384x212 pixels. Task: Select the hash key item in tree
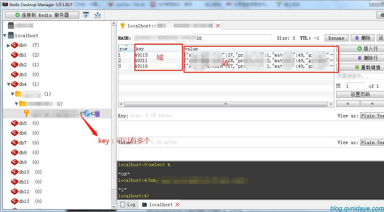(x=57, y=113)
